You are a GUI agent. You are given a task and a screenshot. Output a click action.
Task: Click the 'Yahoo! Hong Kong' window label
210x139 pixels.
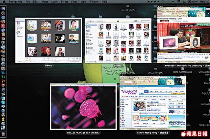point(153,132)
